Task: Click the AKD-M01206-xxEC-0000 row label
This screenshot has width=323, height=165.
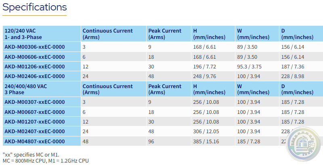Action: 34,66
